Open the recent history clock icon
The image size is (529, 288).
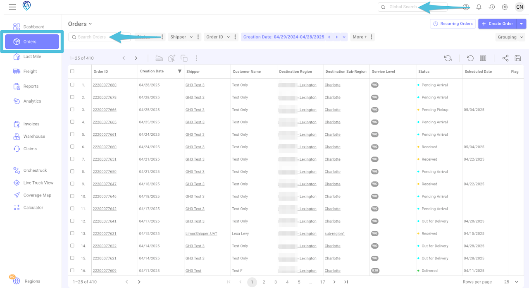click(492, 7)
